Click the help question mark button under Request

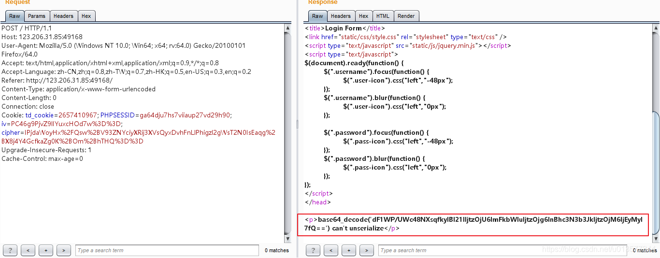click(10, 250)
